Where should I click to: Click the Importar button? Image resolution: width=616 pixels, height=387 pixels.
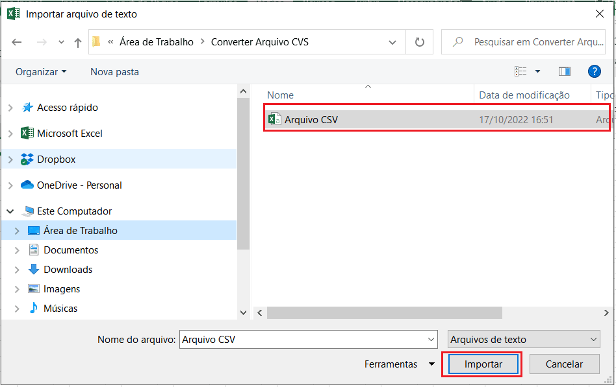483,364
